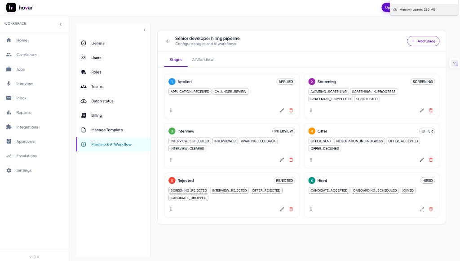The height and width of the screenshot is (261, 460).
Task: Click the Inbox envelope icon
Action: [x=9, y=98]
